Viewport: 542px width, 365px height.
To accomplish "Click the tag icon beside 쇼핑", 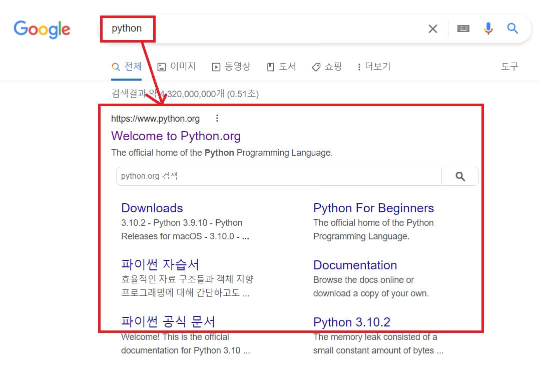I will (316, 66).
